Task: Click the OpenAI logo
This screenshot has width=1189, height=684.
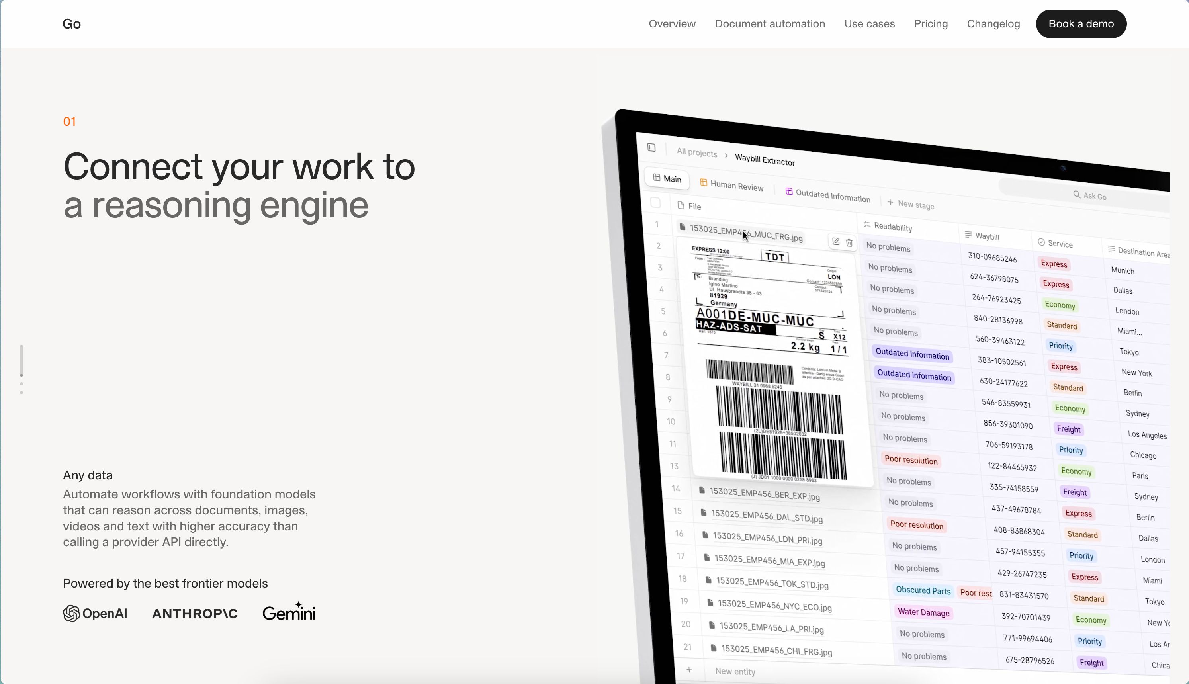Action: point(95,613)
